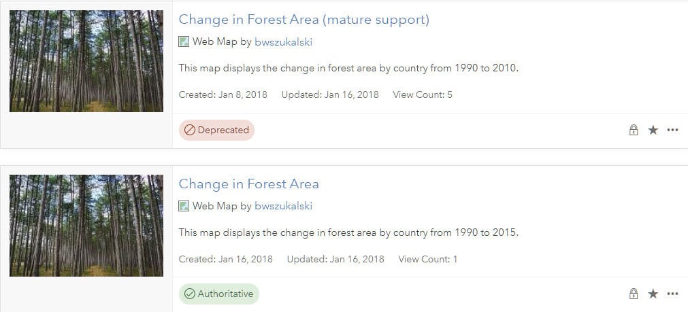This screenshot has height=312, width=688.
Task: Click the Web Map type icon on the Authoritative item
Action: click(x=184, y=206)
